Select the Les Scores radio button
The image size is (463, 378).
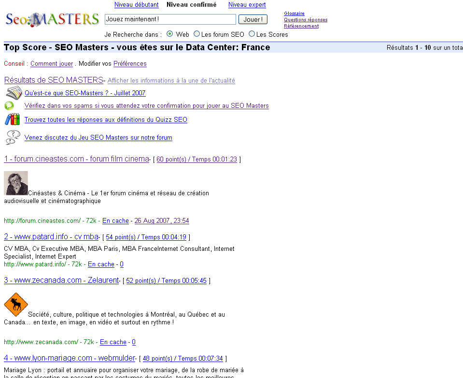coord(252,34)
